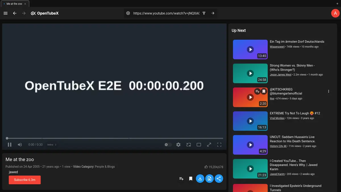The image size is (341, 192).
Task: Open title UNCUT: Saddam Hussain's Live Reaction
Action: (x=293, y=139)
